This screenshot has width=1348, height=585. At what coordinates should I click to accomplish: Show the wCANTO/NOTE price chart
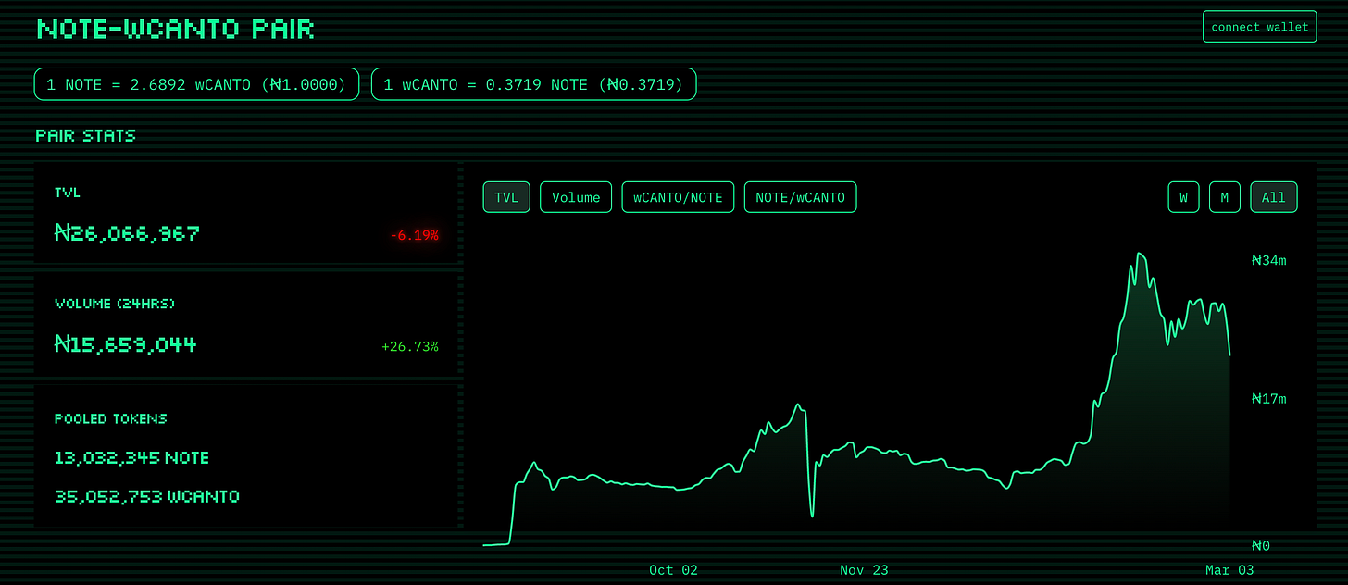pos(679,197)
